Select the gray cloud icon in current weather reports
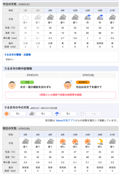 (32, 114)
